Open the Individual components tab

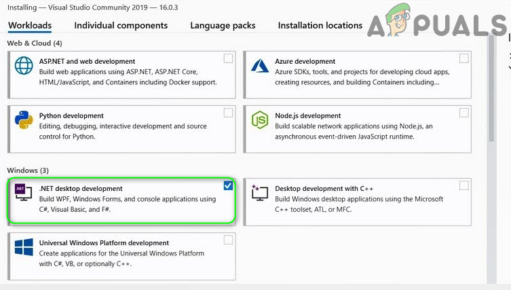click(x=121, y=25)
